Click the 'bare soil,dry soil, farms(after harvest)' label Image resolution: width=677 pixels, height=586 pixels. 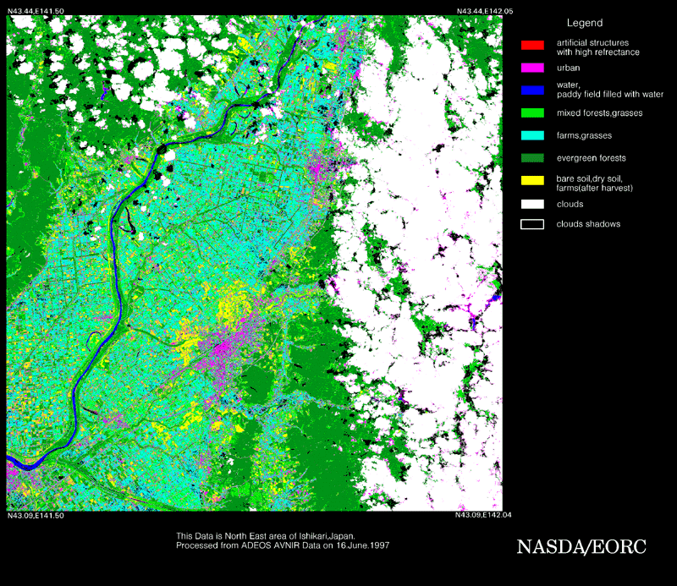click(x=595, y=183)
